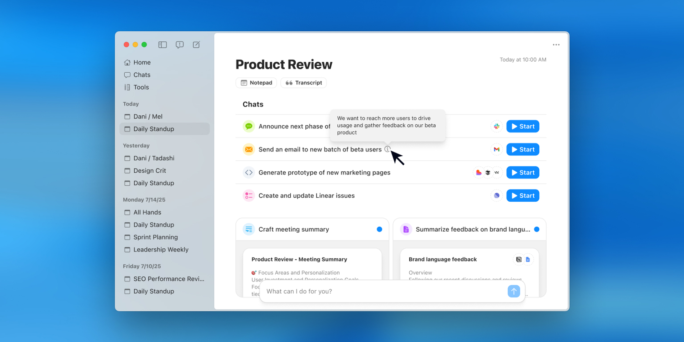Open Tools in the sidebar
Viewport: 684px width, 342px height.
pyautogui.click(x=141, y=87)
